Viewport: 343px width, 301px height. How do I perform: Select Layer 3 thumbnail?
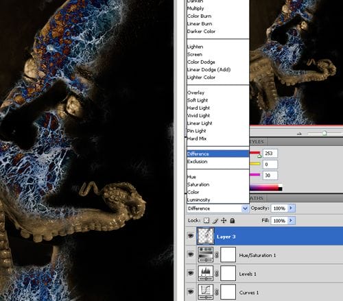(205, 236)
